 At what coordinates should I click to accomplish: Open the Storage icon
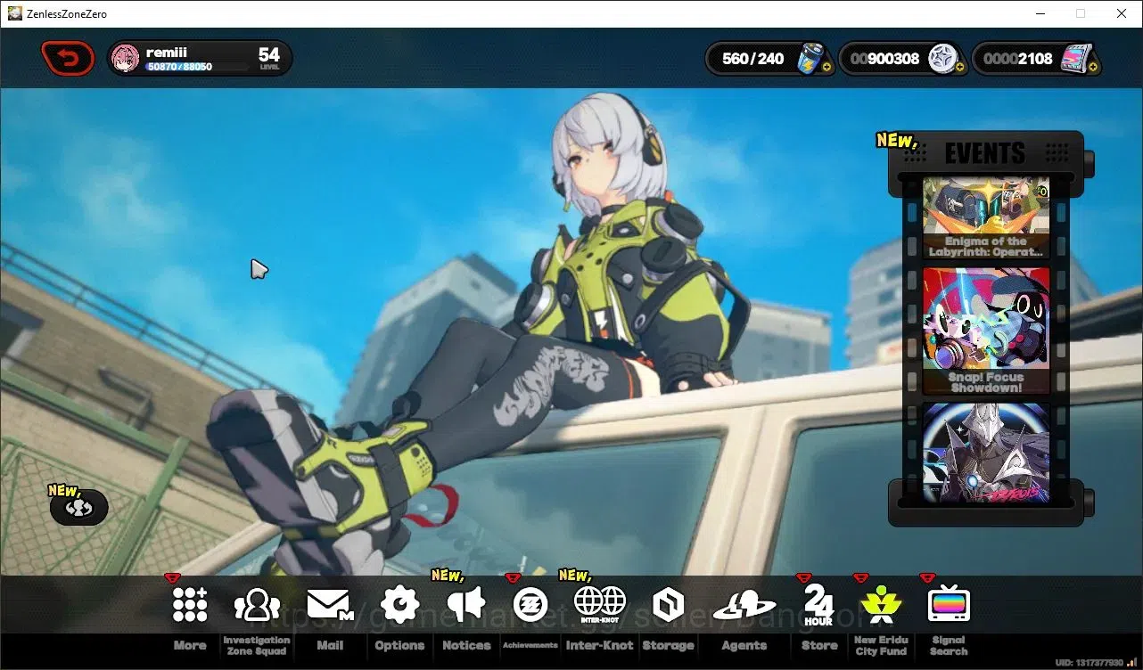click(668, 605)
